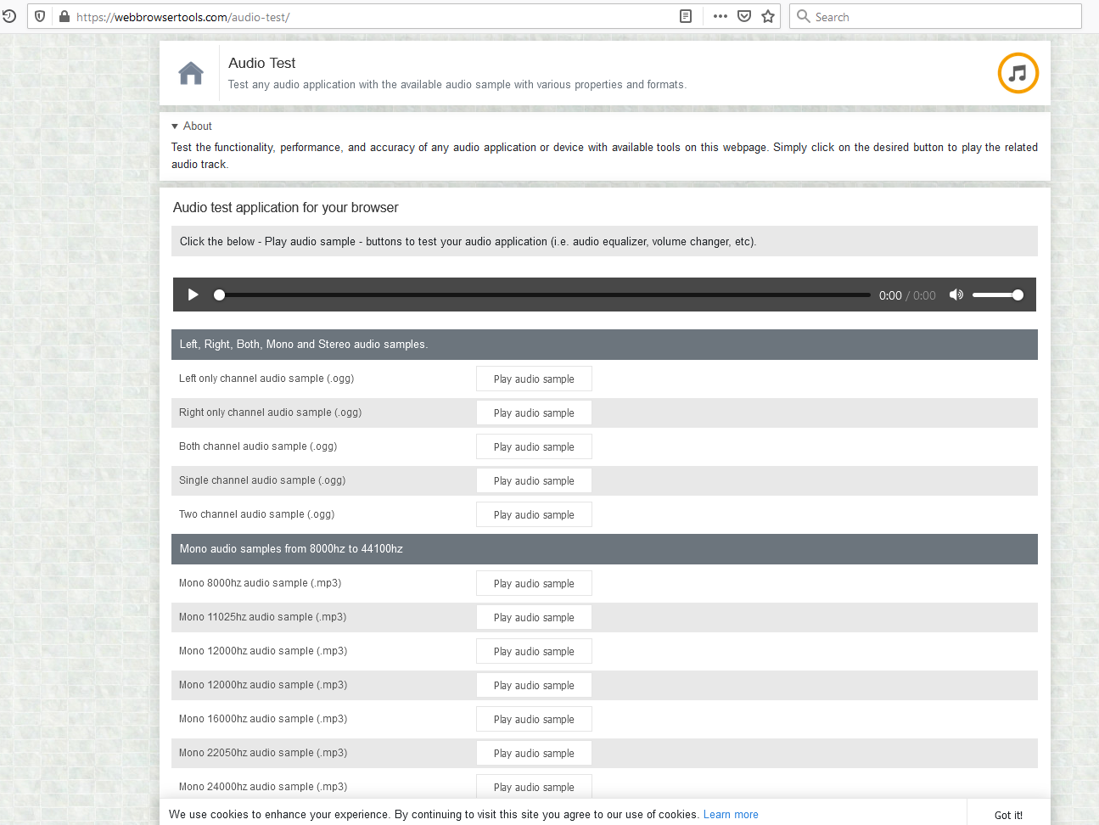
Task: Play Left only channel audio sample
Action: tap(534, 379)
